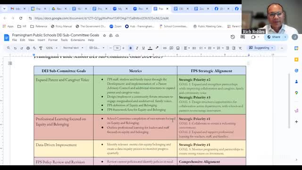Click the font size input field
The width and height of the screenshot is (302, 170).
(x=117, y=48)
